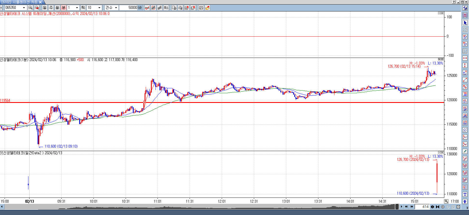Click the blue up arrow icon
This screenshot has height=215, width=469.
(465, 202)
